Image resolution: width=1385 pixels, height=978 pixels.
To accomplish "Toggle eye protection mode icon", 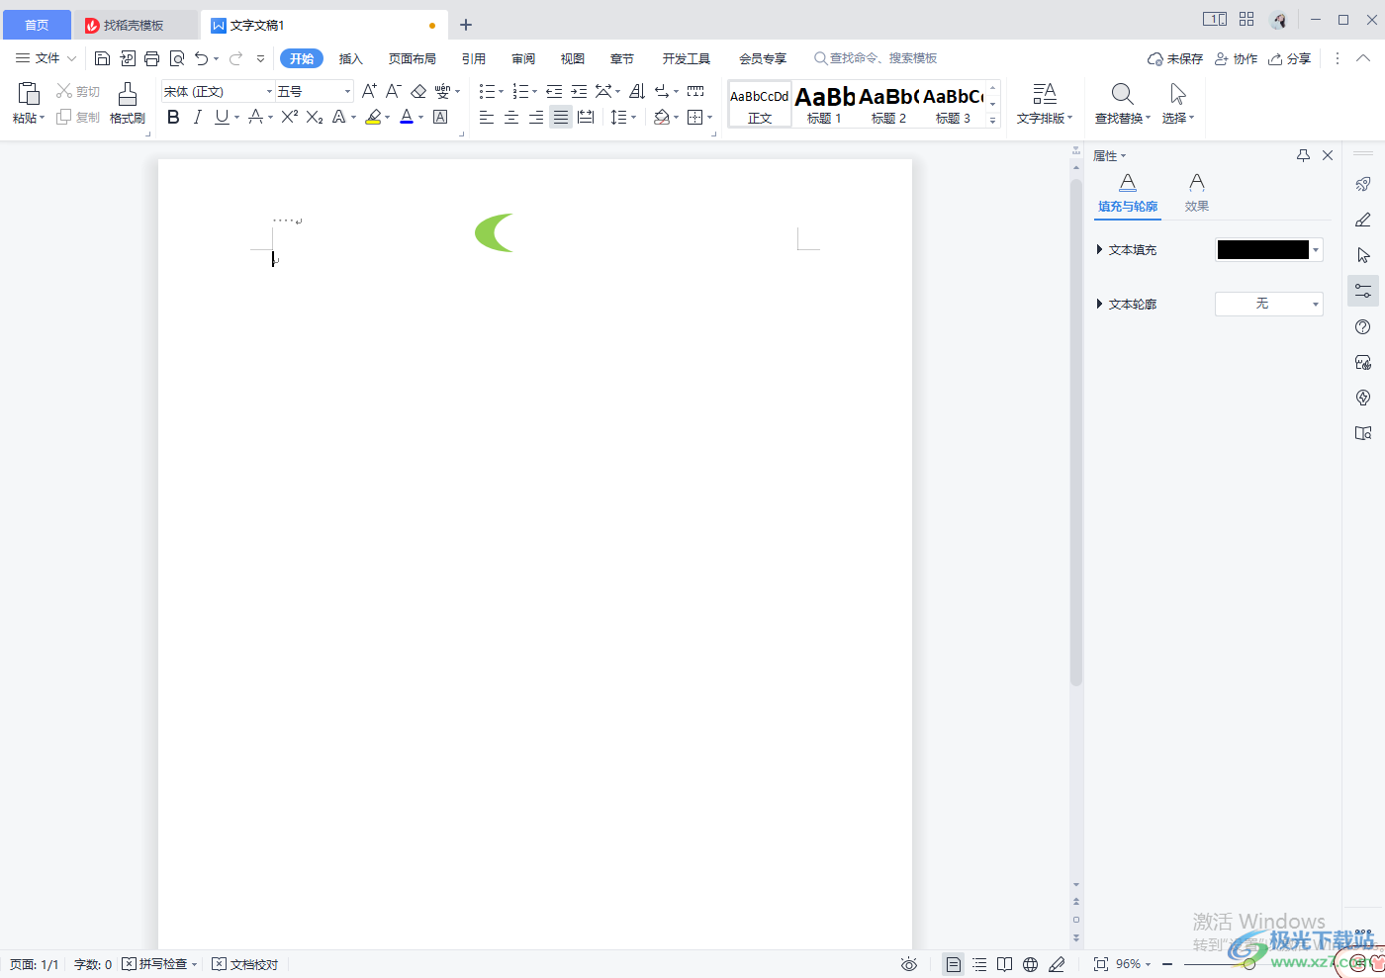I will tap(909, 964).
